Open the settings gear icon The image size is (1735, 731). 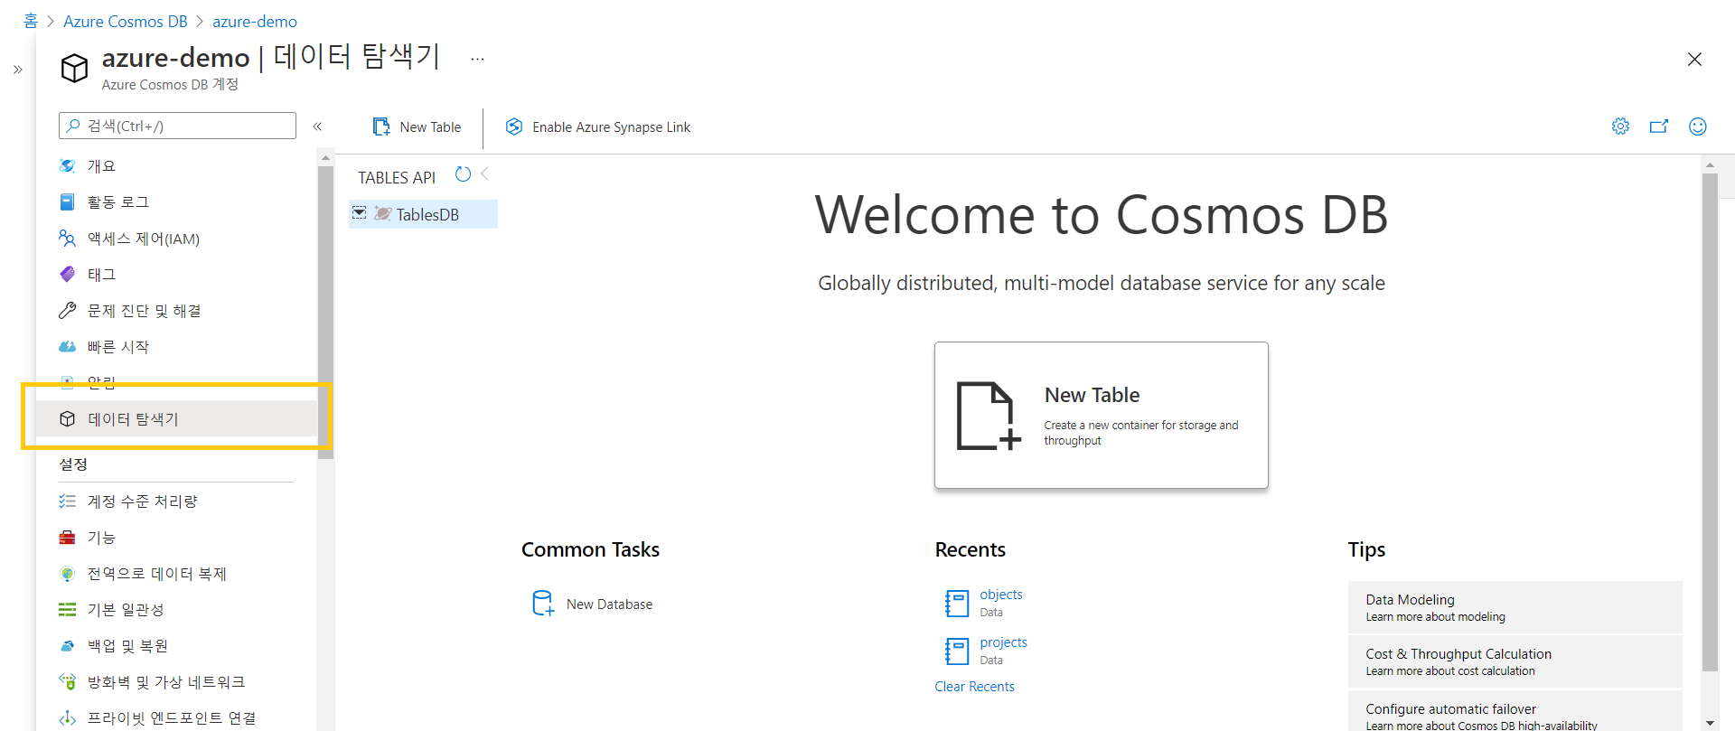click(1620, 127)
